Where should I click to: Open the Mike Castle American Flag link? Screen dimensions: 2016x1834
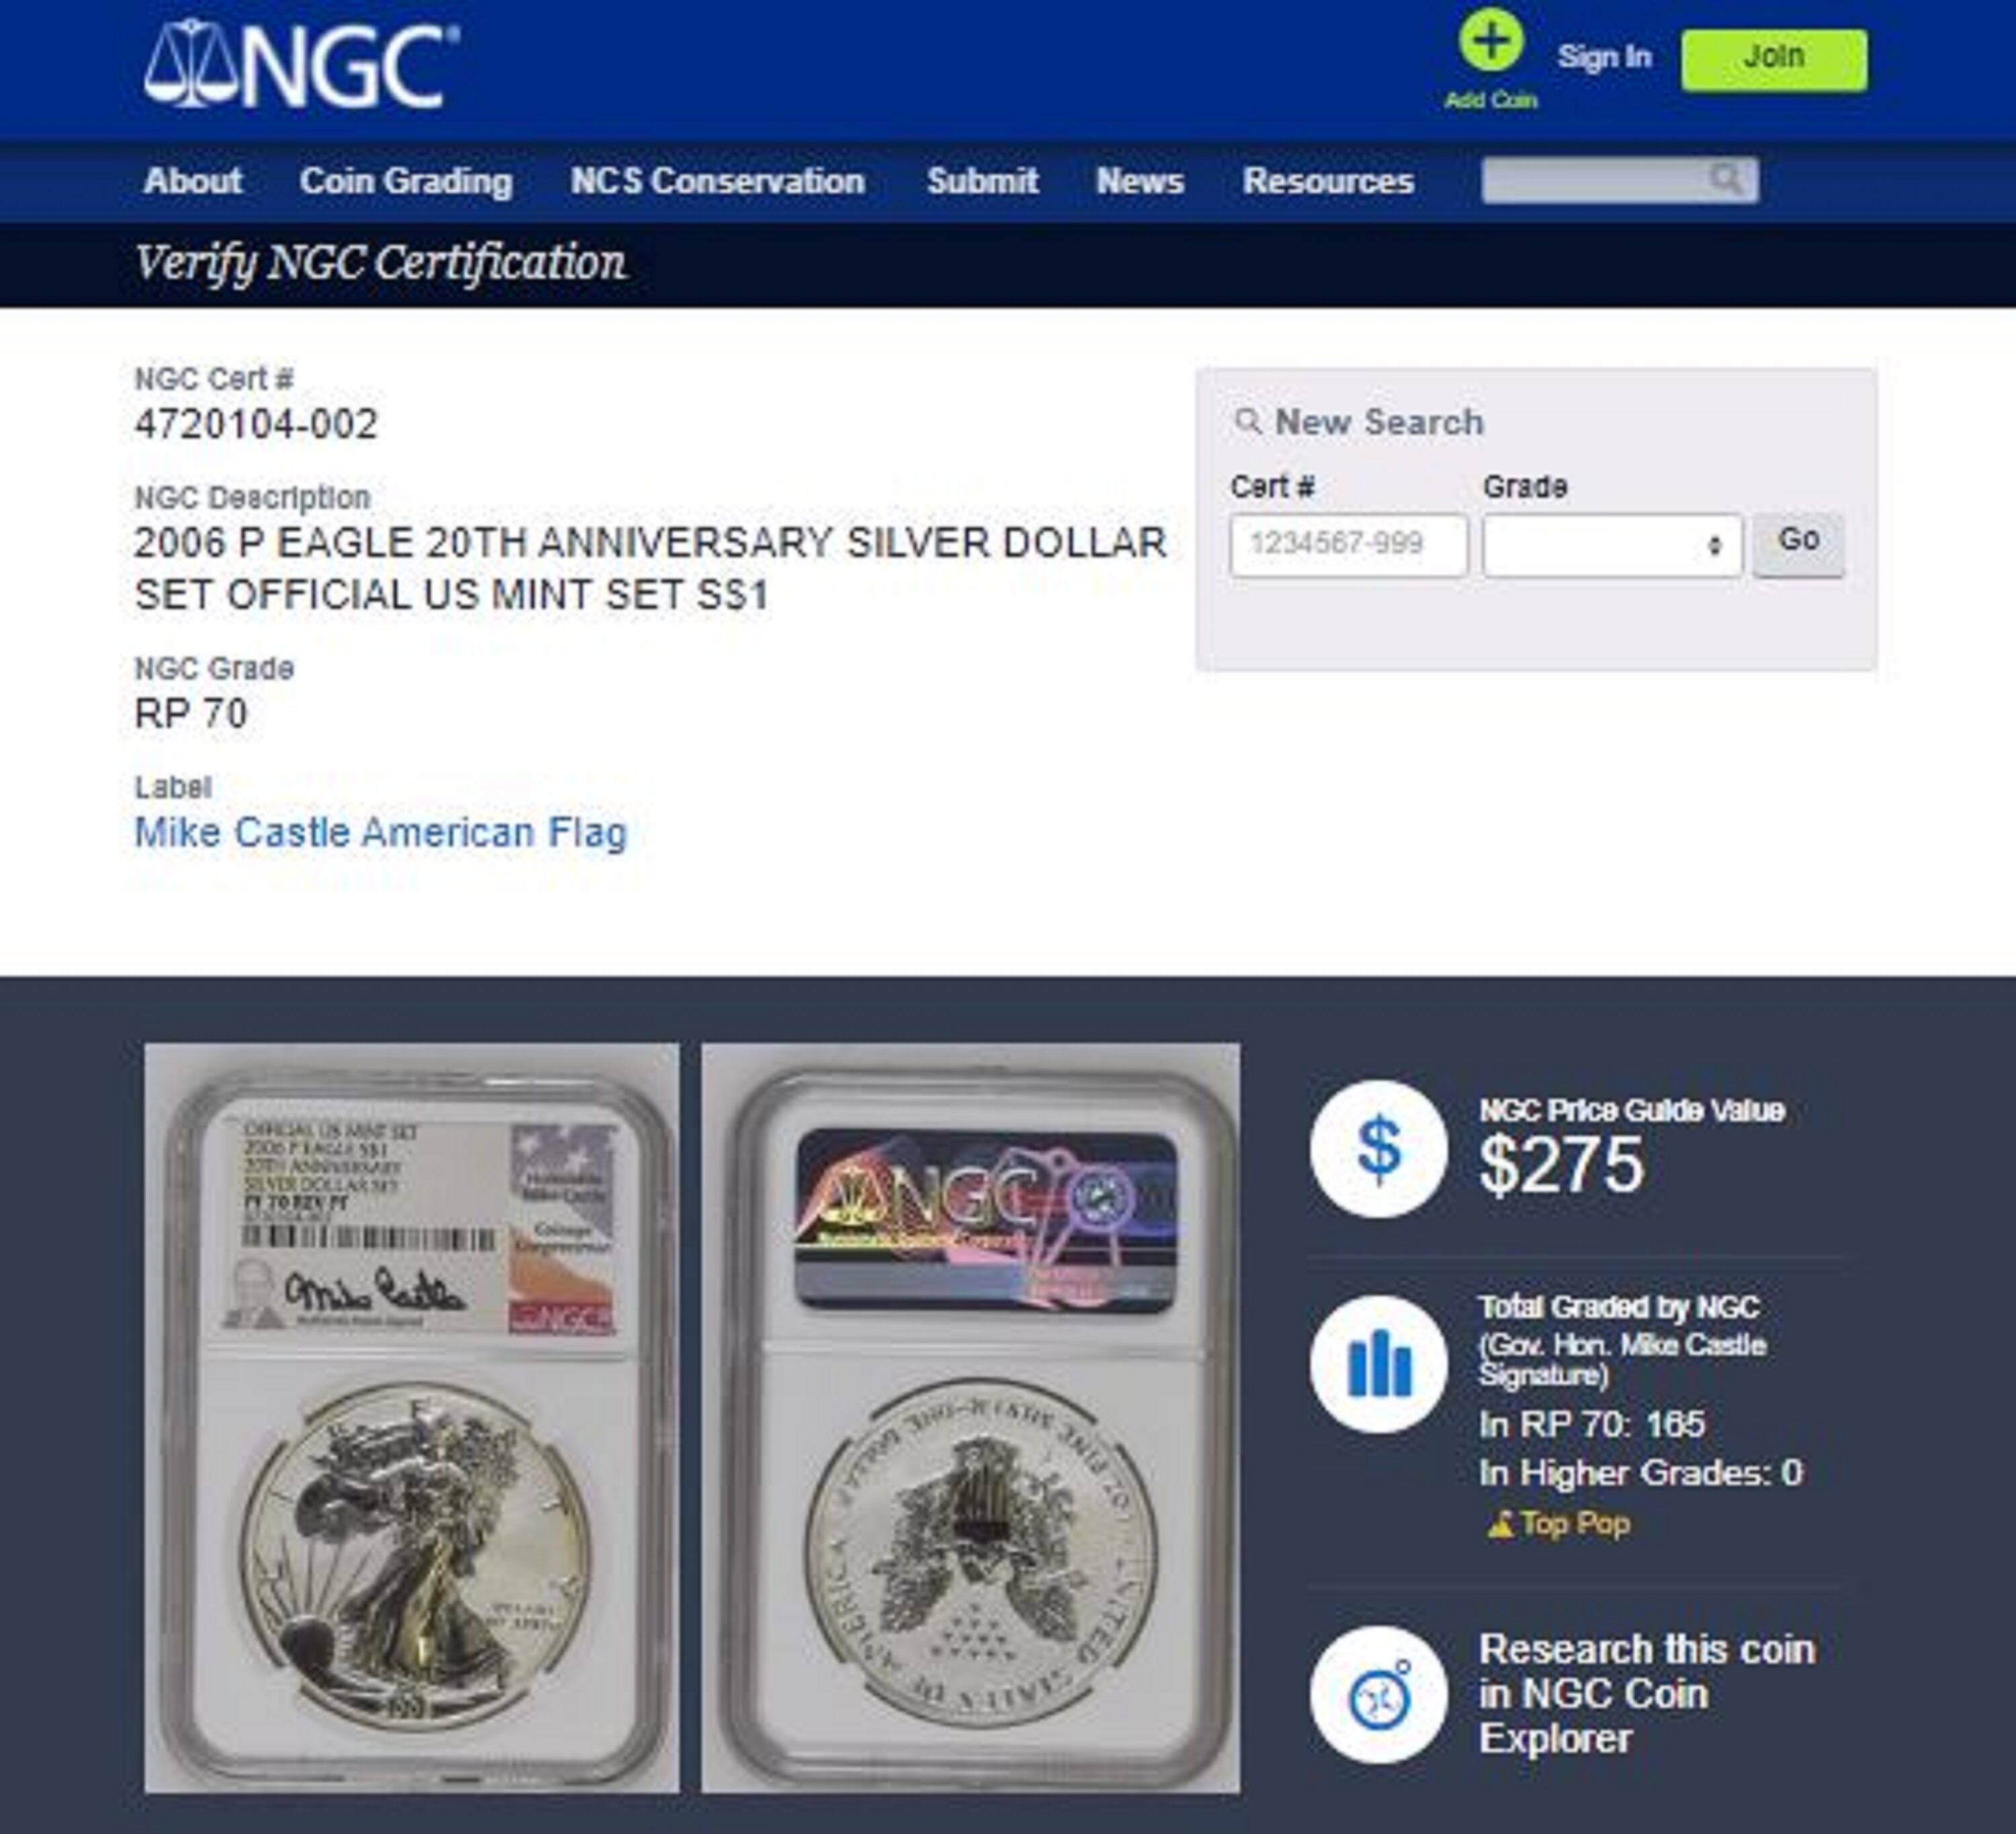381,832
